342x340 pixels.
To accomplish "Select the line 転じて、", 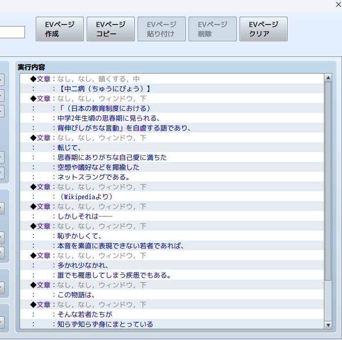I will (171, 148).
